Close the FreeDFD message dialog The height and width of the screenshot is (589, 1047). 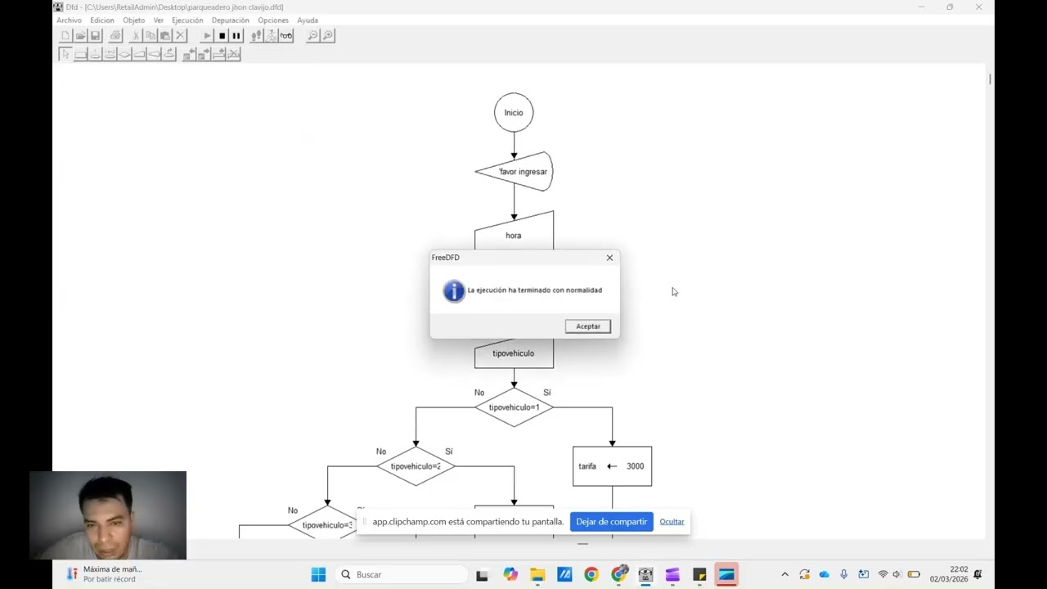click(x=609, y=258)
